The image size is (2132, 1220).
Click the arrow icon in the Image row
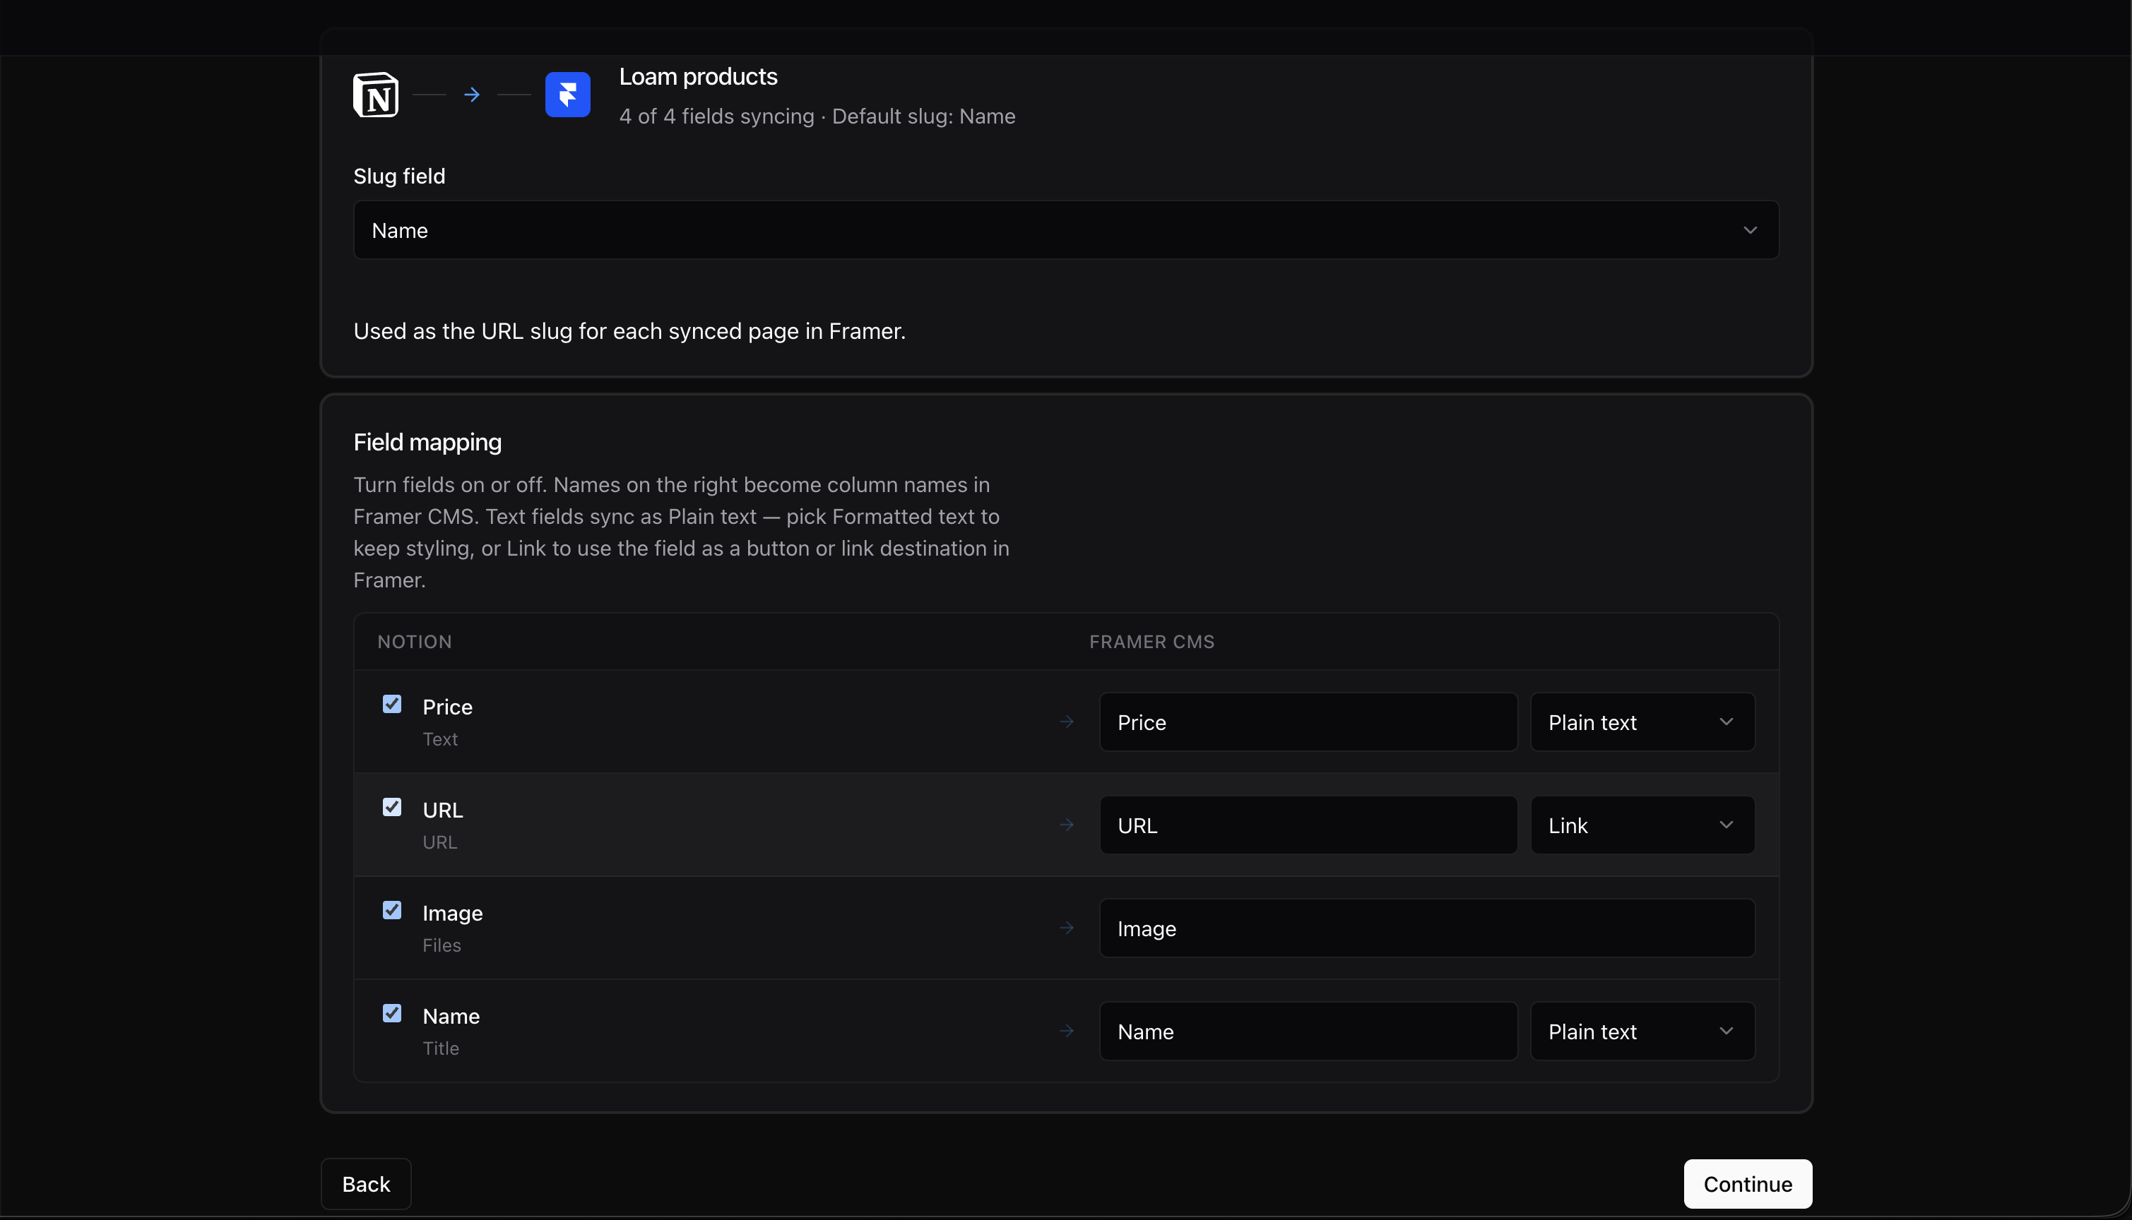pyautogui.click(x=1067, y=928)
